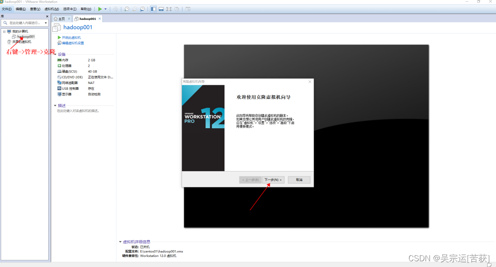Screen dimensions: 496x267
Task: Close the 克隆虚拟机向导 dialog
Action: (x=310, y=82)
